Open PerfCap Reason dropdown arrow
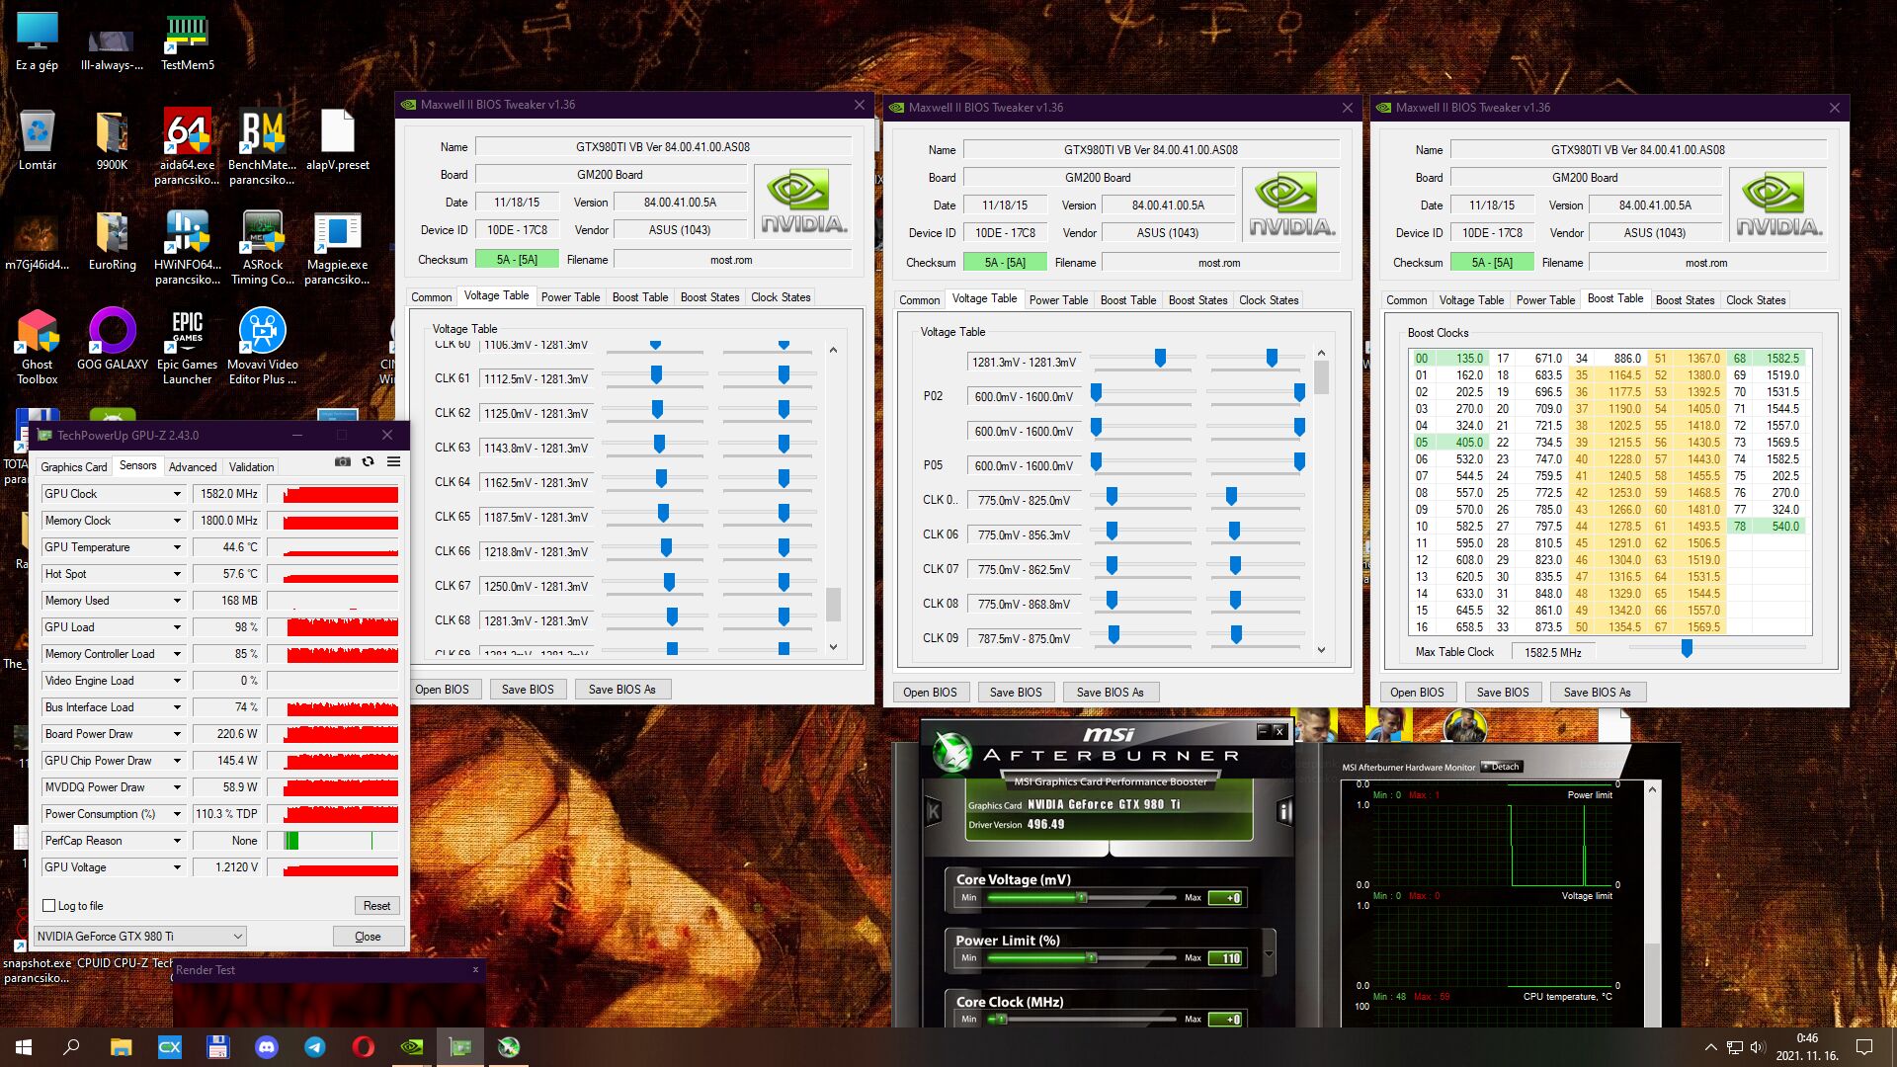The image size is (1897, 1067). coord(178,841)
